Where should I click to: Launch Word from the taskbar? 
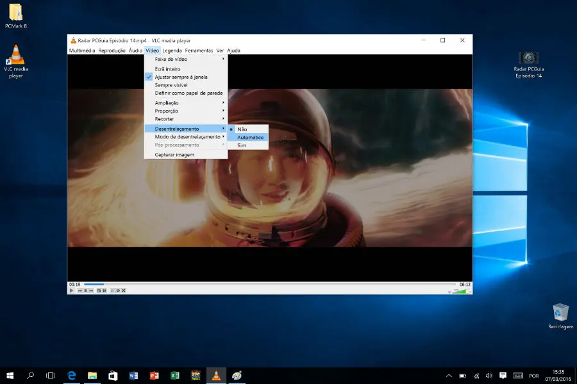133,376
